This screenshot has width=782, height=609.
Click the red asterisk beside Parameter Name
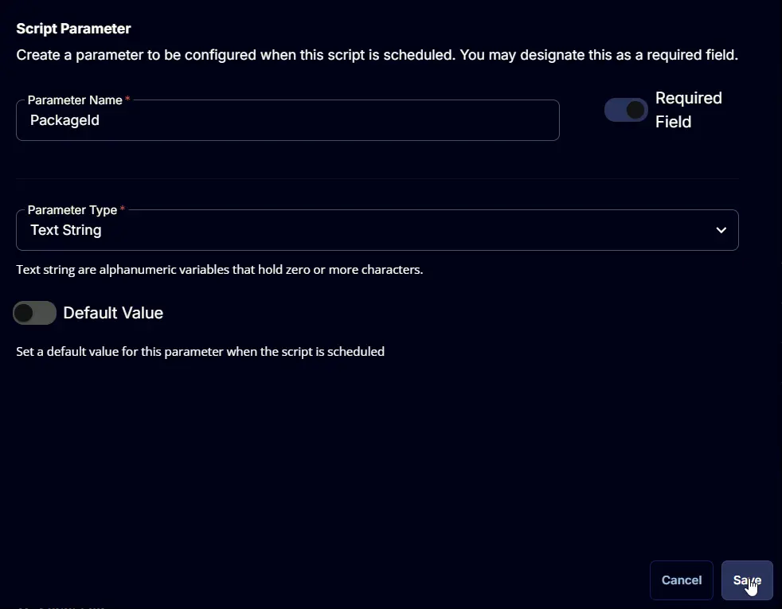click(x=127, y=99)
